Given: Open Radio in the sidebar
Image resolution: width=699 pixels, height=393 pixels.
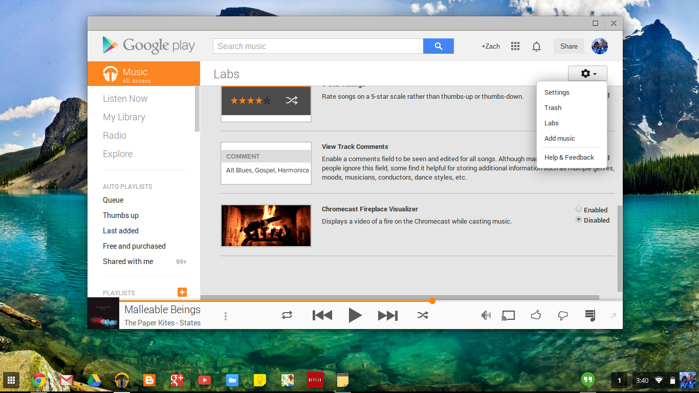Looking at the screenshot, I should click(115, 136).
